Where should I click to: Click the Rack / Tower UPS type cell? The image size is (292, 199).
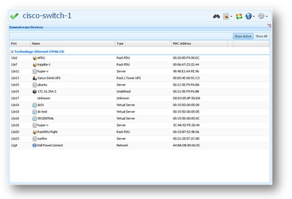(129, 78)
